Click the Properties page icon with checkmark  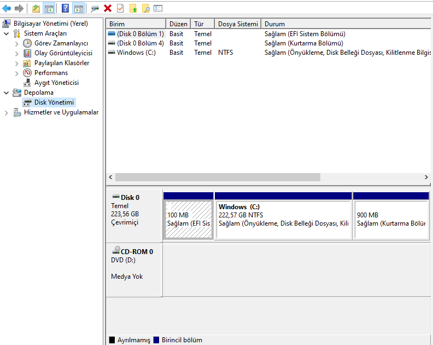(120, 8)
